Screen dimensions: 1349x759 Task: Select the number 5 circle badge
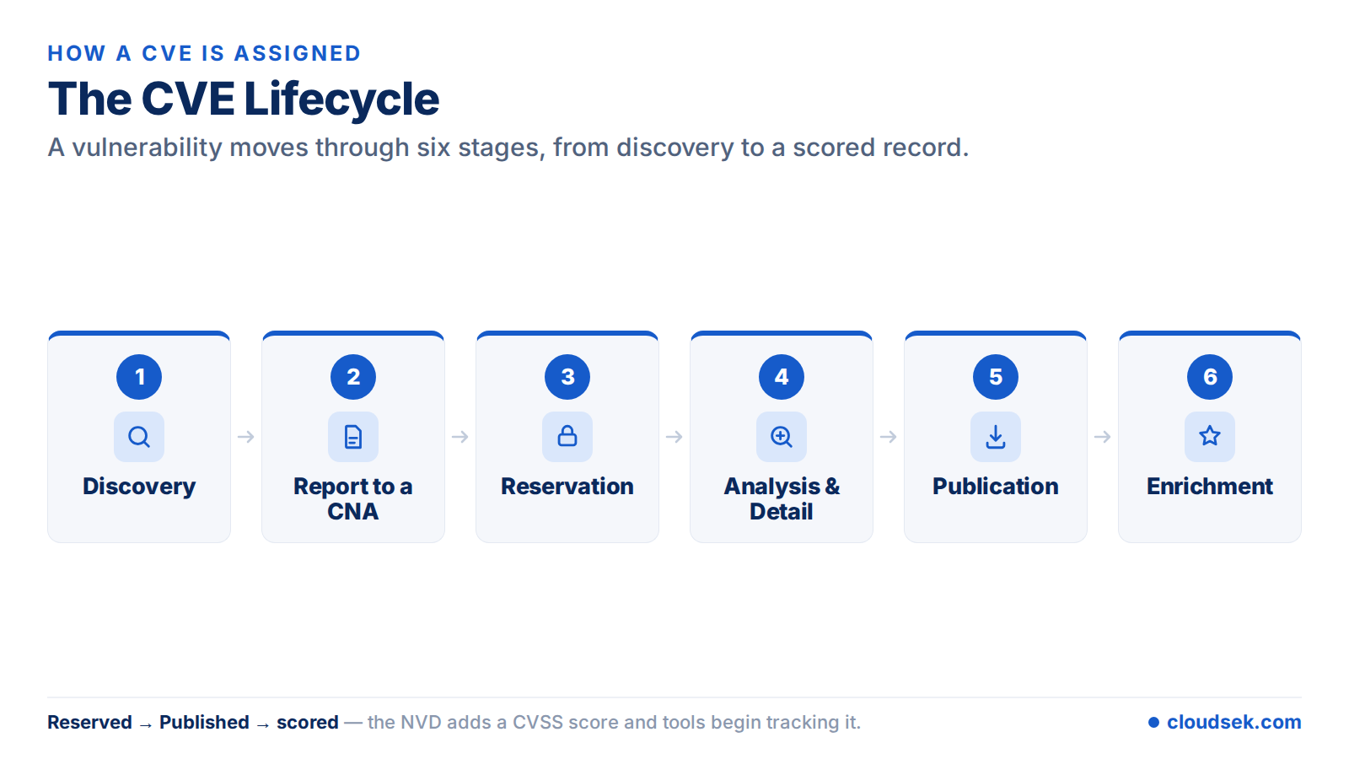(x=996, y=377)
